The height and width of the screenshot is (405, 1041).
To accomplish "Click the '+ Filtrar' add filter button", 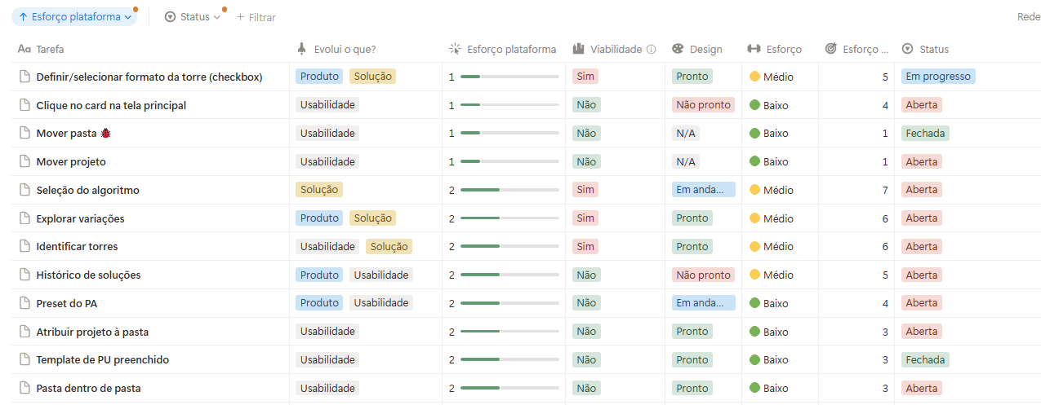I will coord(256,17).
